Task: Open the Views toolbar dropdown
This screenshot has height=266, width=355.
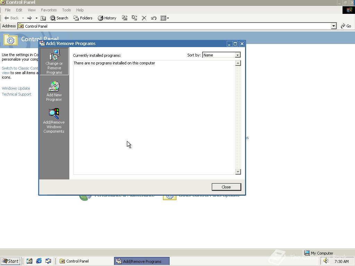Action: tap(165, 18)
